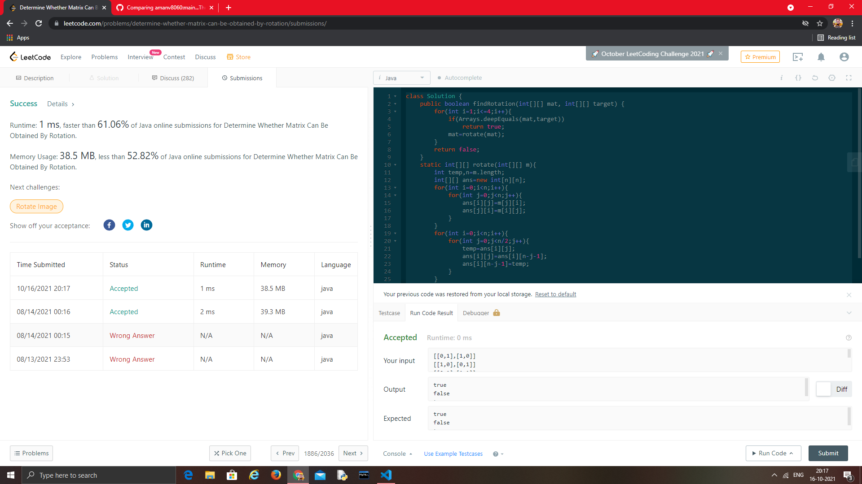Open the playground terminal icon

tap(798, 57)
